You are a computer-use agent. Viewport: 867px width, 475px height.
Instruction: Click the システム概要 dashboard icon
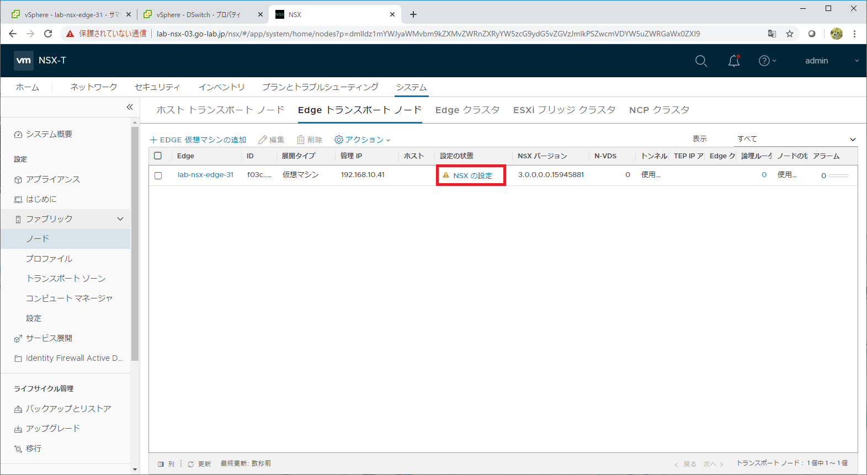tap(18, 135)
